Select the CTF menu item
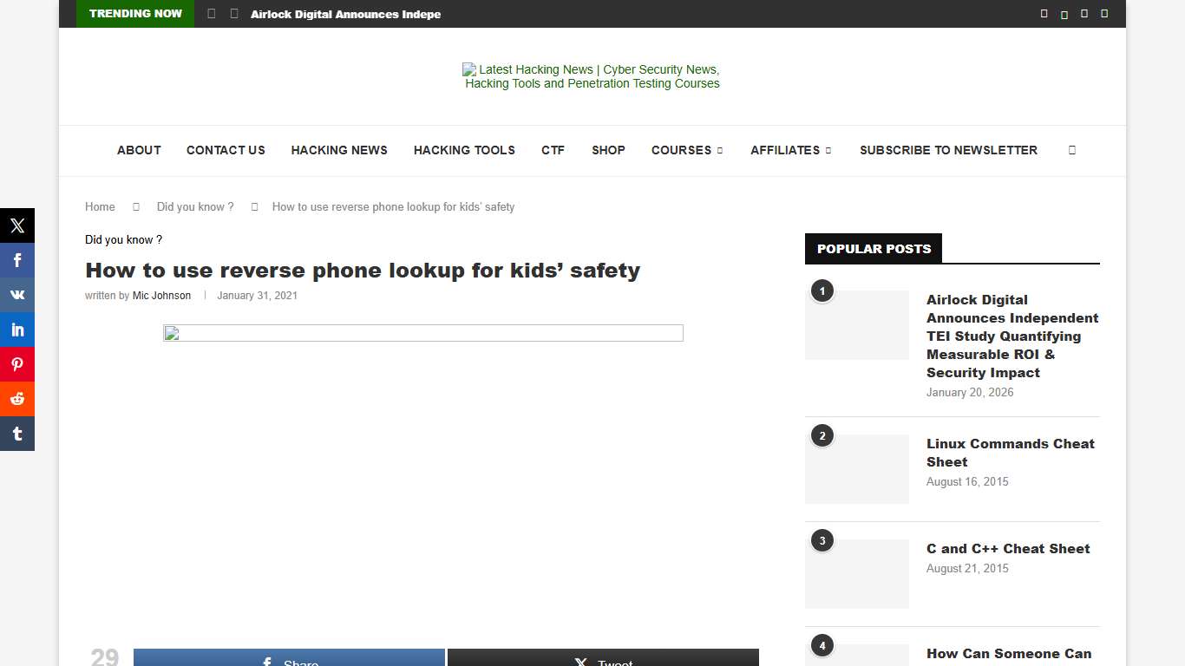This screenshot has width=1185, height=666. point(553,150)
